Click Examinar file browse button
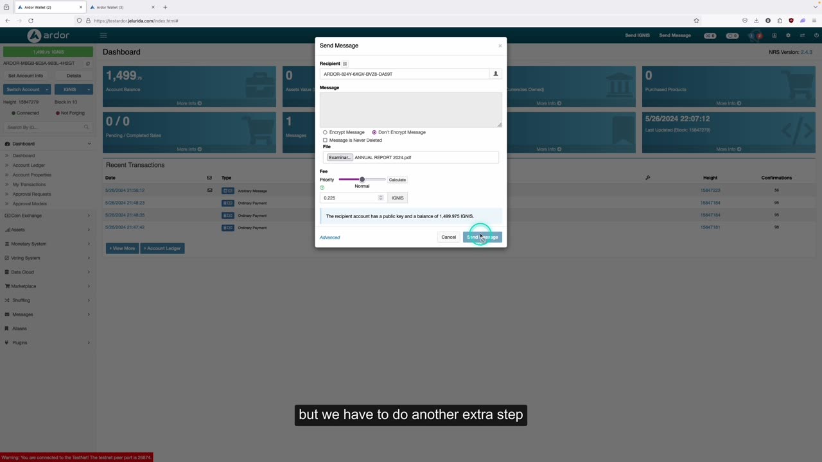The height and width of the screenshot is (462, 822). pos(340,157)
